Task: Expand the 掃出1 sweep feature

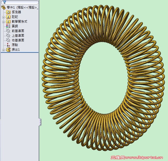Action: pyautogui.click(x=4, y=50)
